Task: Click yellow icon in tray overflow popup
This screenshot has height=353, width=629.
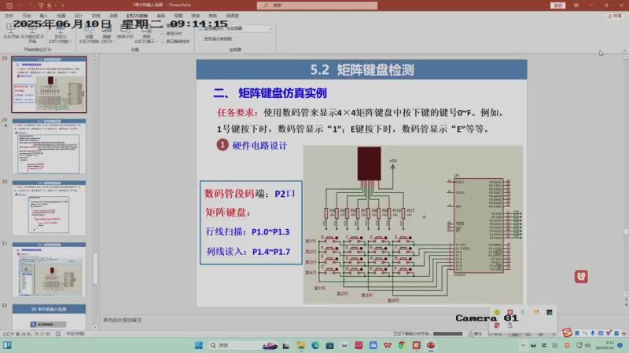Action: click(497, 312)
